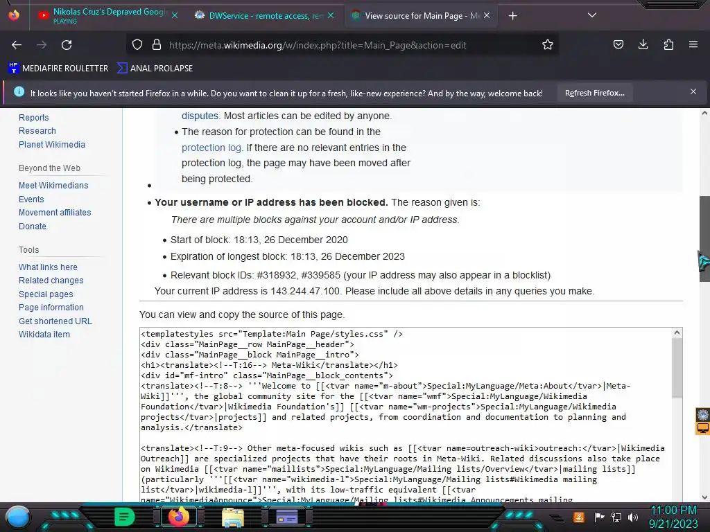Click the padlock site security icon
Image resolution: width=710 pixels, height=532 pixels.
tap(157, 45)
